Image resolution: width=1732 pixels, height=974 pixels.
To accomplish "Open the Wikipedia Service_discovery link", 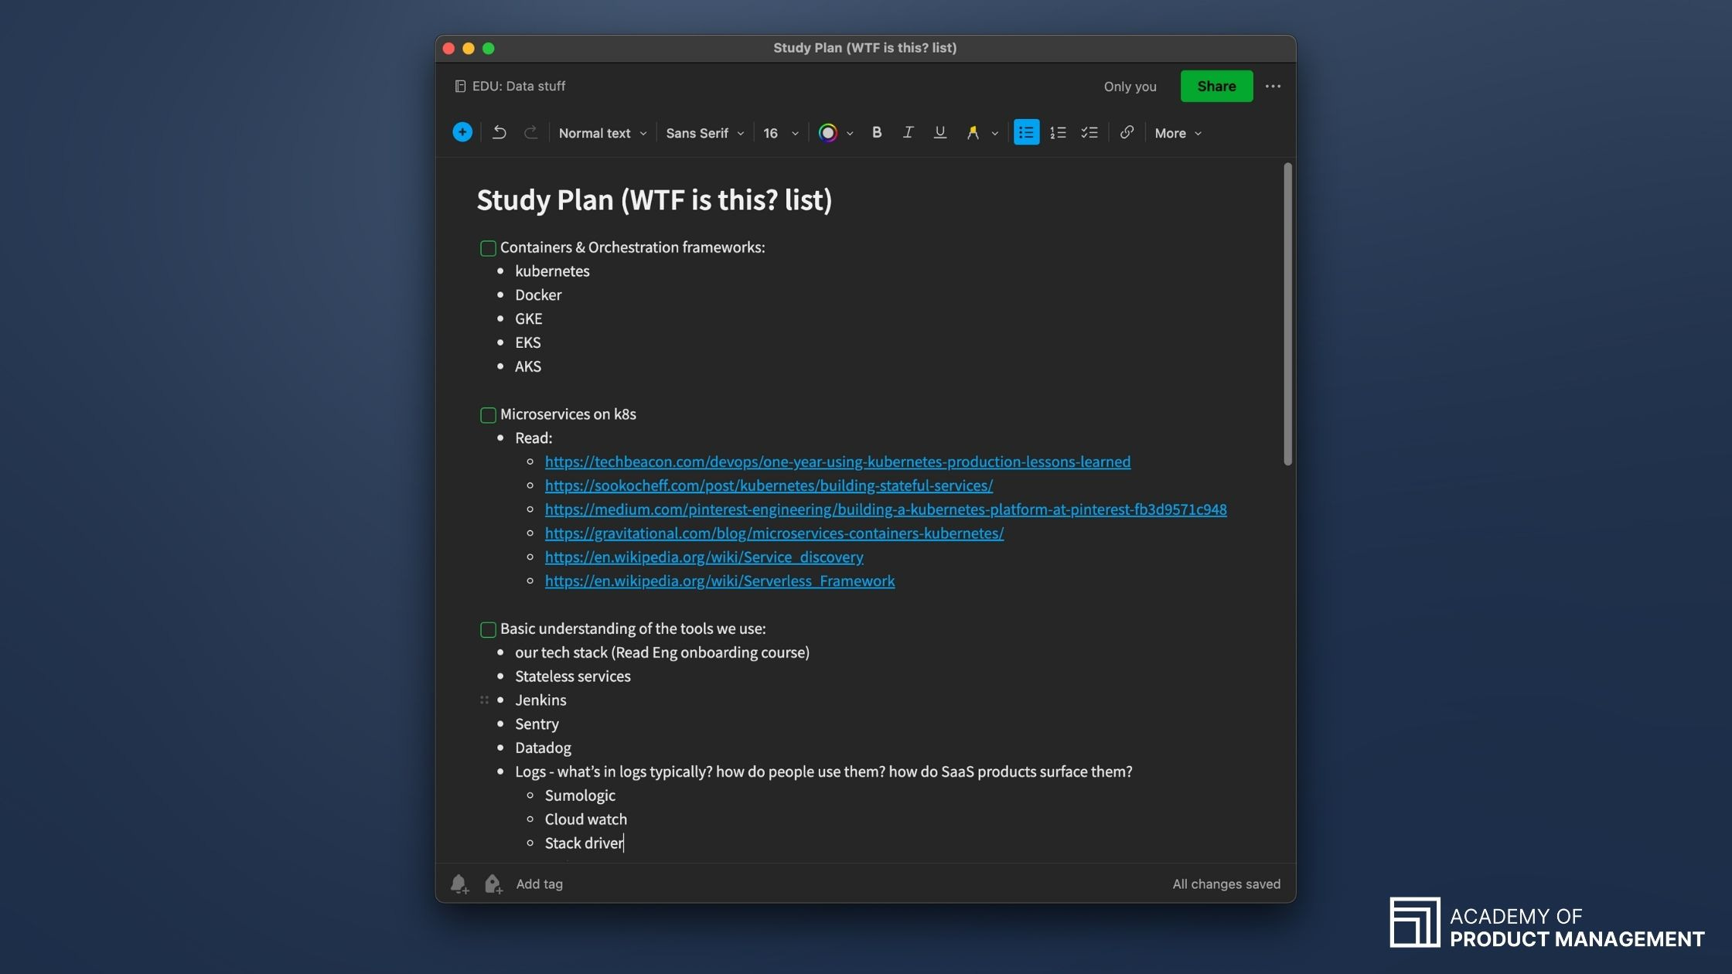I will 704,557.
